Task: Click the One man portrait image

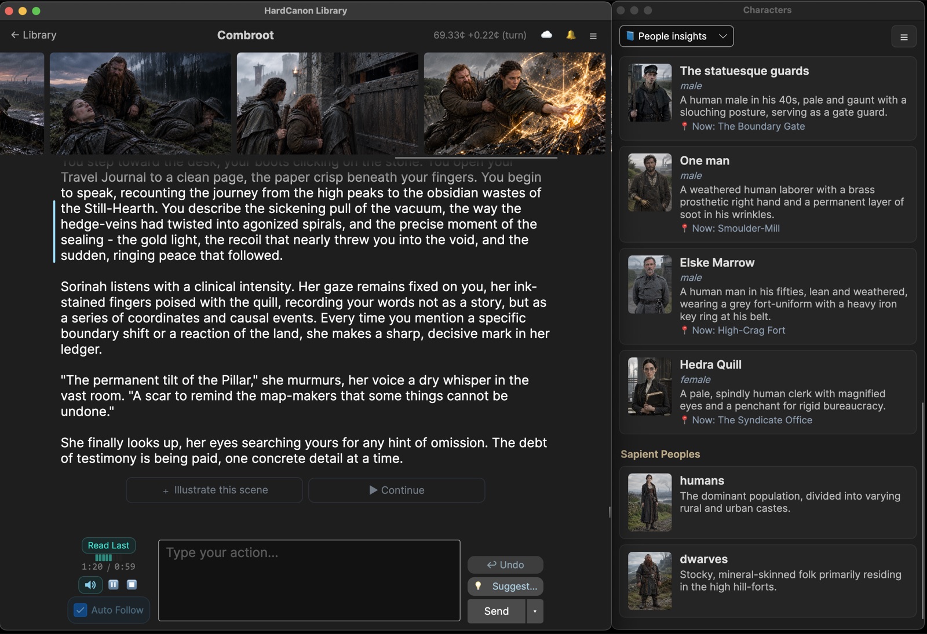Action: [650, 182]
